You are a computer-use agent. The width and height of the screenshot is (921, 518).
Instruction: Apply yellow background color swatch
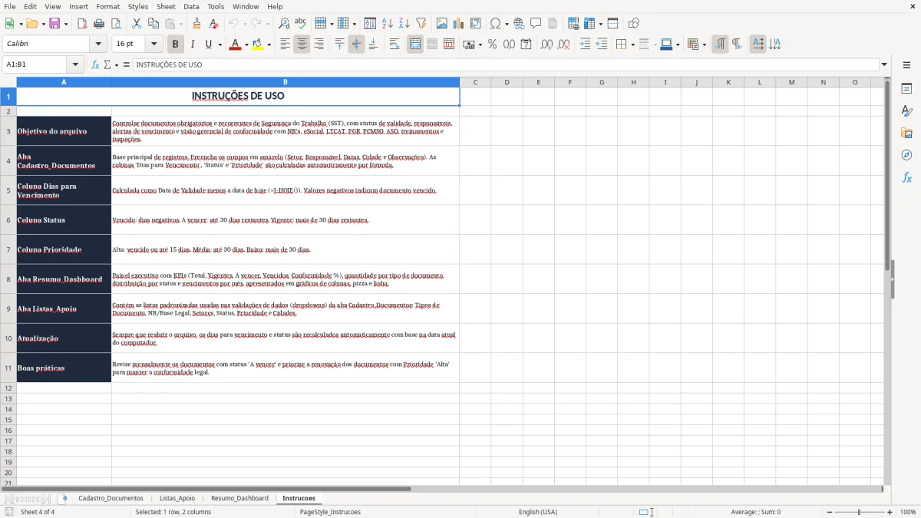[258, 45]
